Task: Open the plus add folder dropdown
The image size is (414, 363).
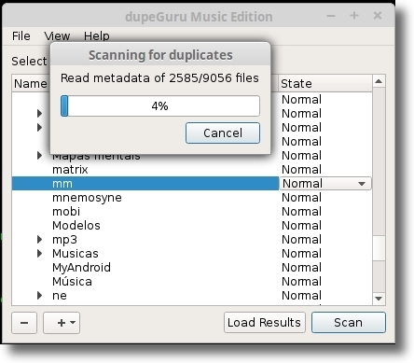Action: (x=62, y=323)
